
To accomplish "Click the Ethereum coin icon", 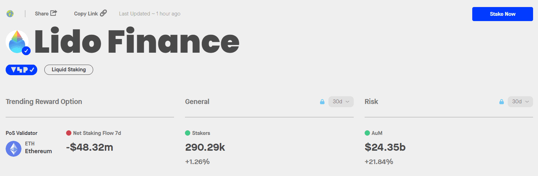I will [14, 149].
